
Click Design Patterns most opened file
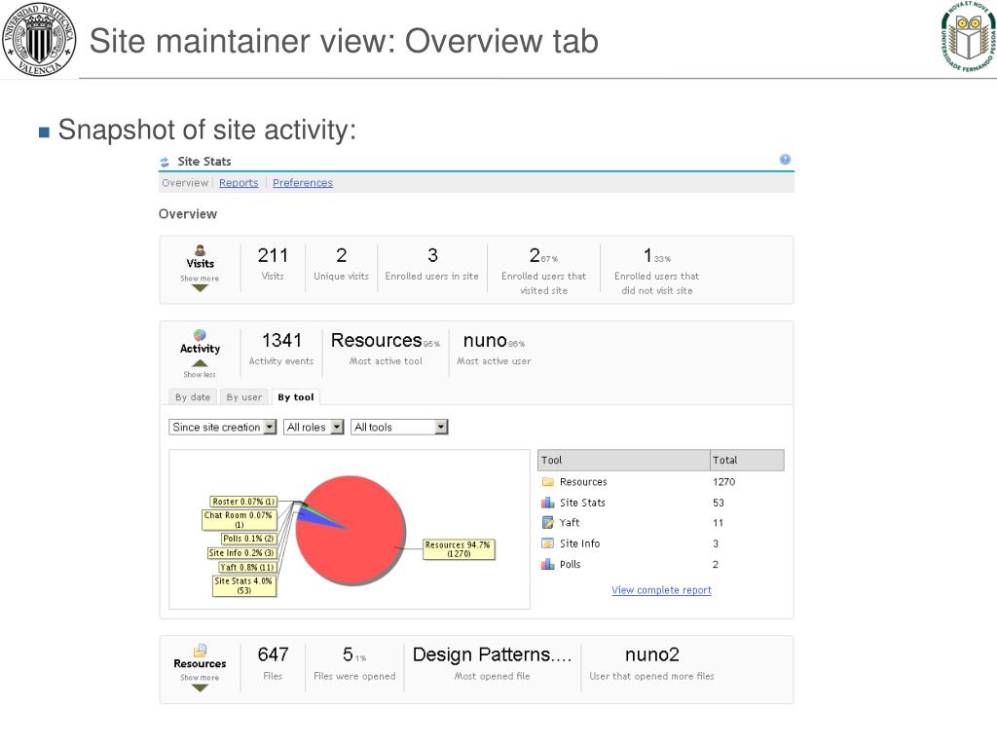492,654
